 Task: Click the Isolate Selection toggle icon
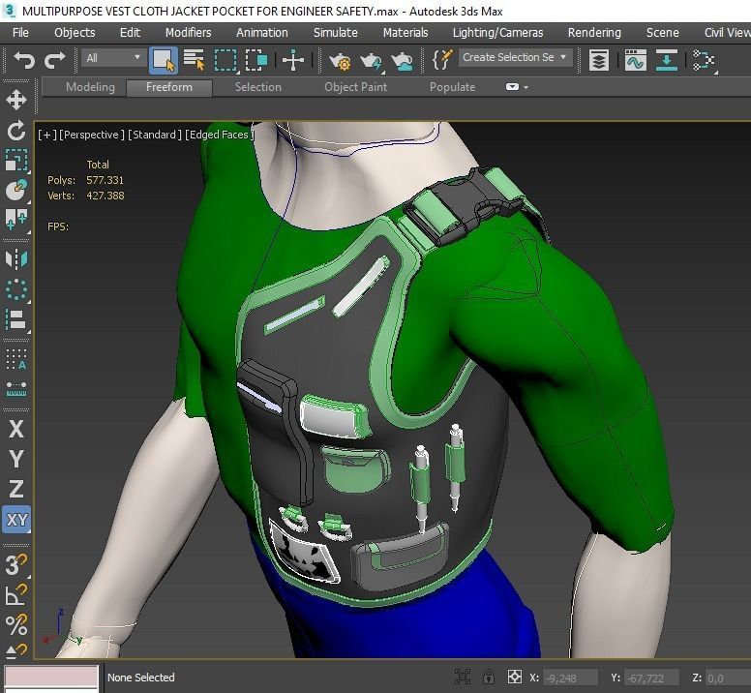pos(463,678)
